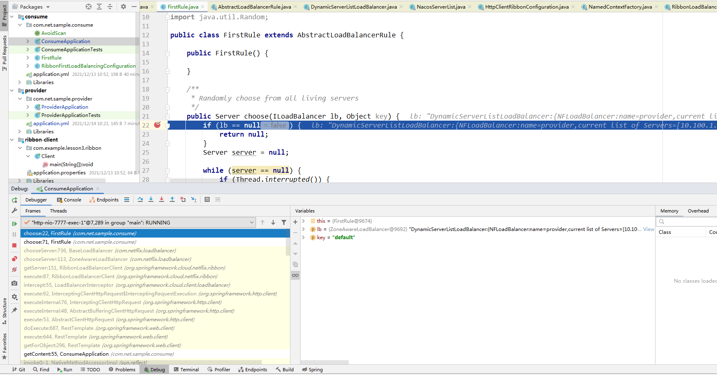Open the Terminal tool window button
The width and height of the screenshot is (717, 375).
(186, 369)
